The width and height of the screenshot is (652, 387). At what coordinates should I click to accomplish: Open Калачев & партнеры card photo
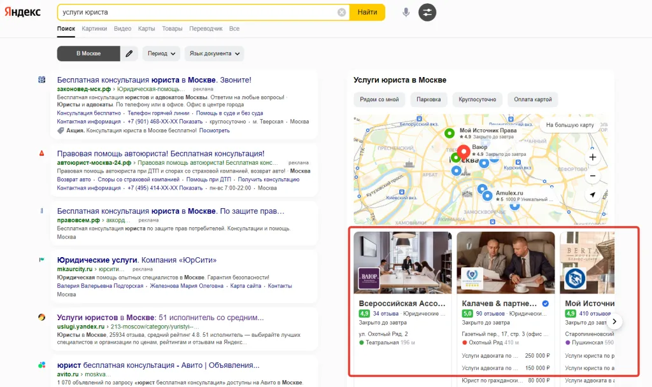pyautogui.click(x=506, y=263)
